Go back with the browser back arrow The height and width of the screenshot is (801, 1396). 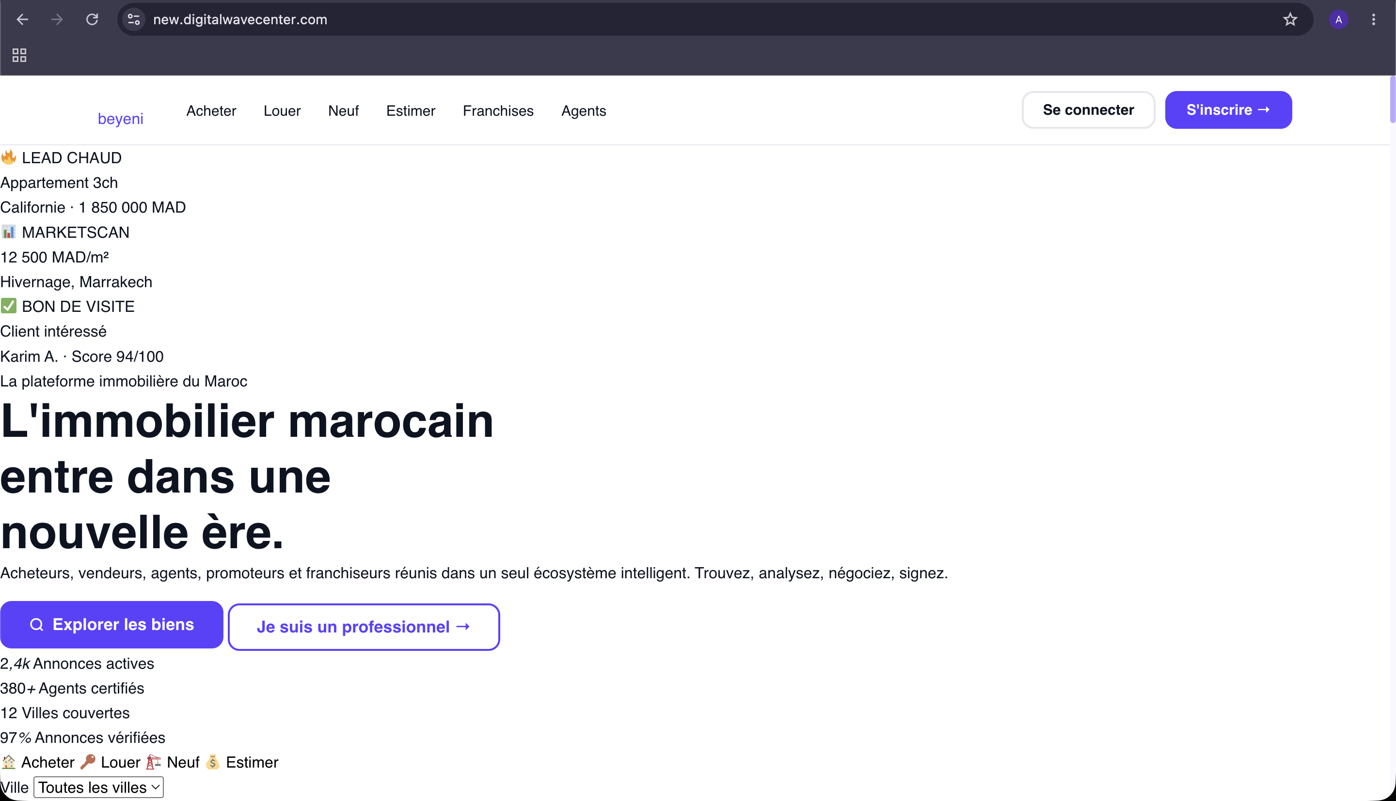[22, 19]
